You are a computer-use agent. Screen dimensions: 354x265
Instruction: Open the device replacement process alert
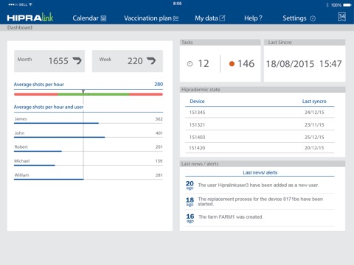[260, 202]
